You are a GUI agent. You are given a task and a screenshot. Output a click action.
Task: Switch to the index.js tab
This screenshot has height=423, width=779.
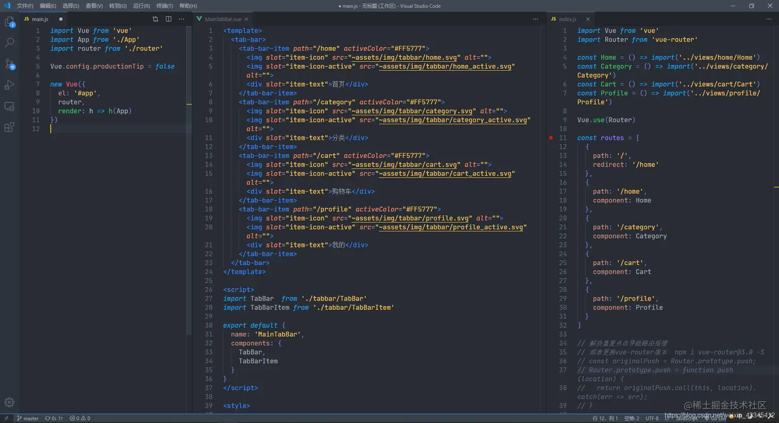click(x=568, y=19)
